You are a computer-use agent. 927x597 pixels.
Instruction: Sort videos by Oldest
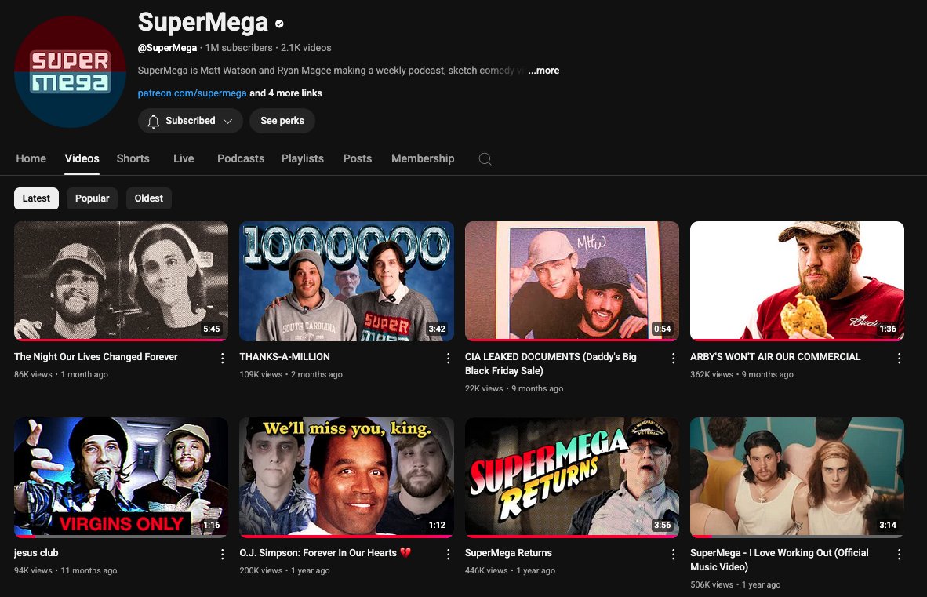149,198
